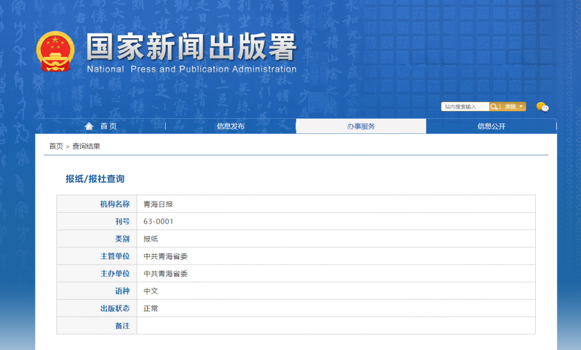This screenshot has width=581, height=350.
Task: Click the 机构名称 row label
Action: click(115, 204)
